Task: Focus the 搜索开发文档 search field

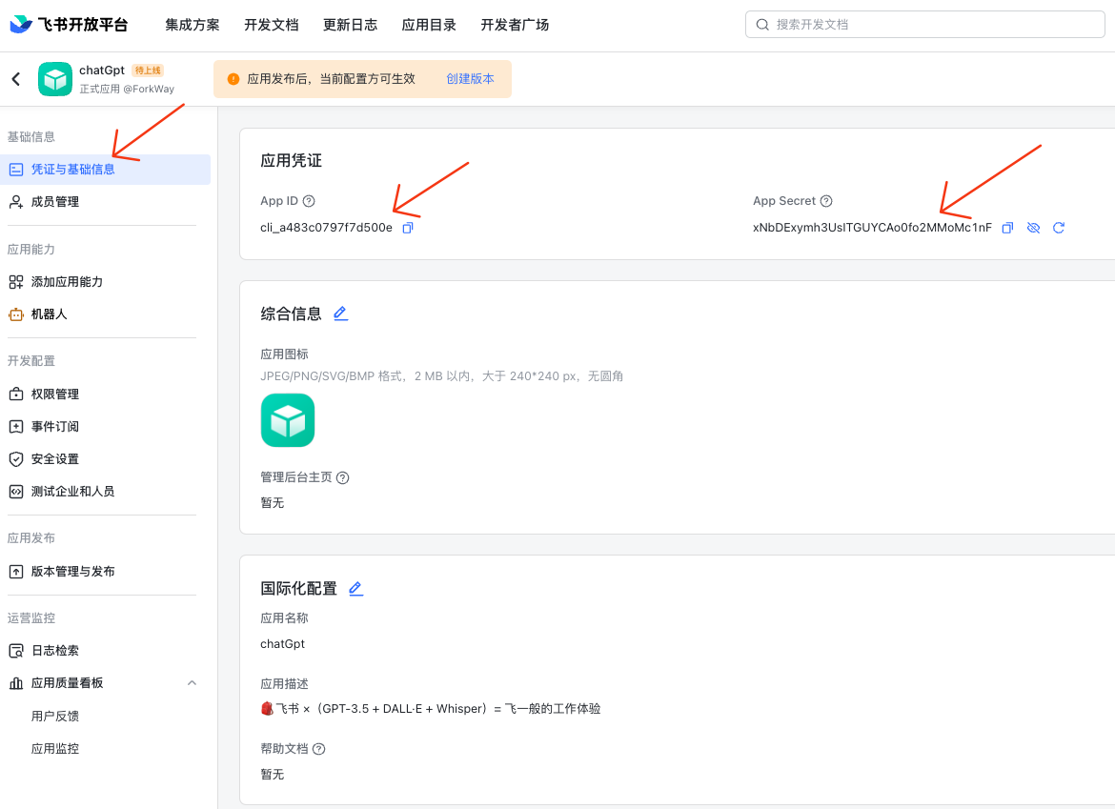Action: 924,24
